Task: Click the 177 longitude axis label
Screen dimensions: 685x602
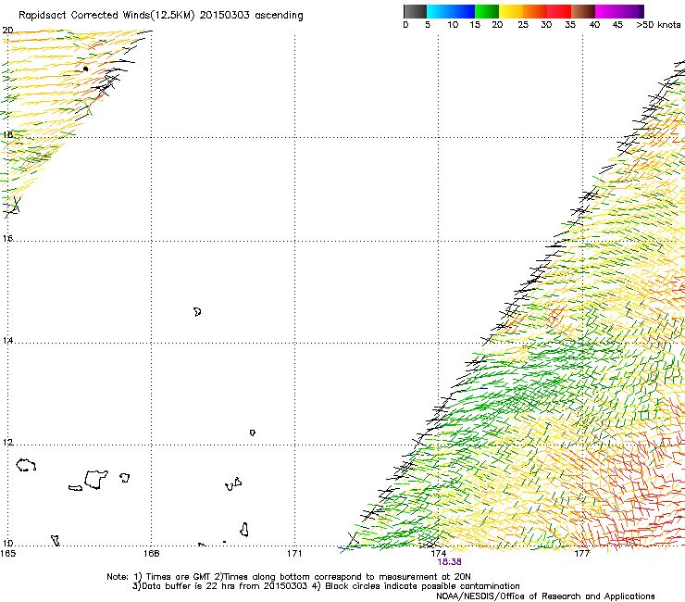Action: 582,554
